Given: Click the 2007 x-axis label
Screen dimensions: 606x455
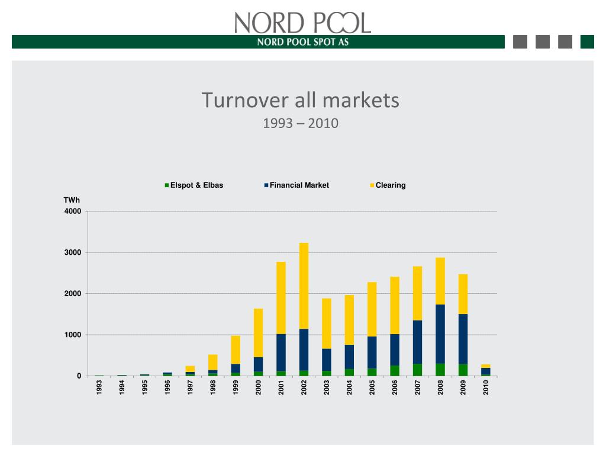Looking at the screenshot, I should pyautogui.click(x=417, y=387).
